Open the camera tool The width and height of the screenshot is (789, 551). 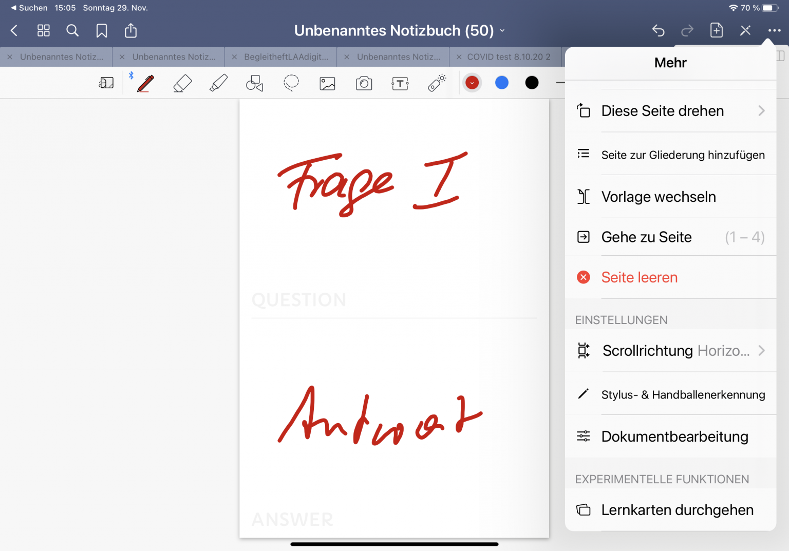tap(364, 83)
